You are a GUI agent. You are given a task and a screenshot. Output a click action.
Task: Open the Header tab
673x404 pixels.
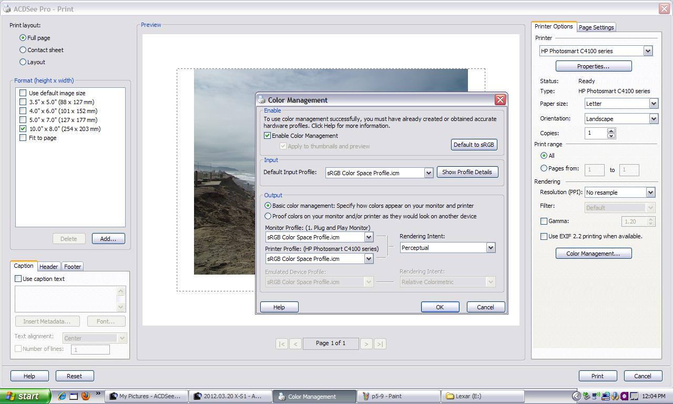49,267
